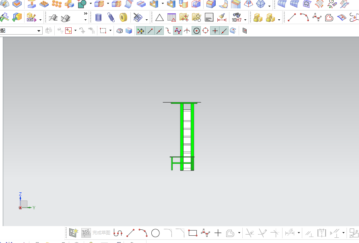The width and height of the screenshot is (359, 243).
Task: Show more sheet metal tools chevron
Action: pos(85,14)
